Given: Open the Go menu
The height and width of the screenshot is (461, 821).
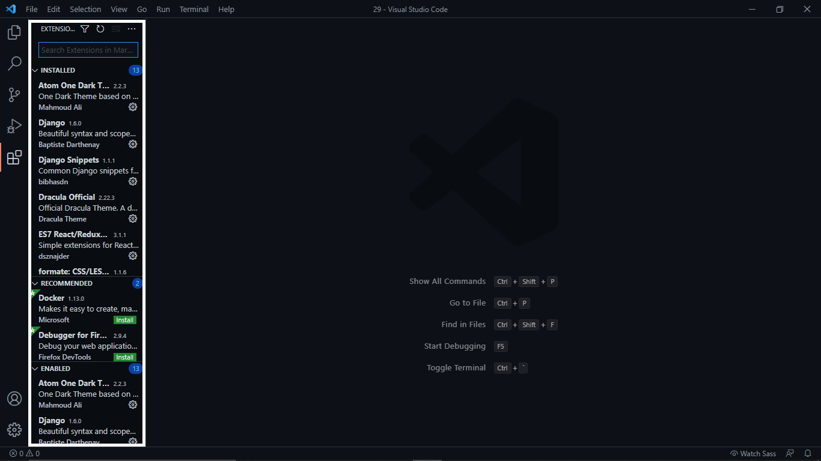Looking at the screenshot, I should click(x=142, y=9).
